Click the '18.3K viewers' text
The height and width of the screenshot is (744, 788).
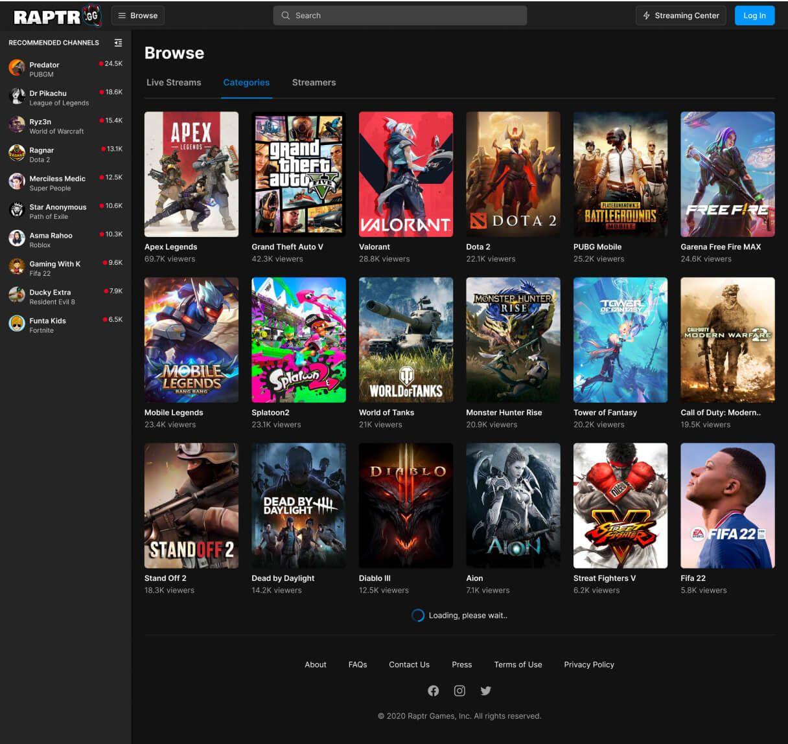tap(169, 591)
